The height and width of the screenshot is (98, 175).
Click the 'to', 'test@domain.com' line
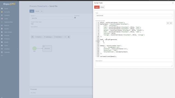(111, 47)
